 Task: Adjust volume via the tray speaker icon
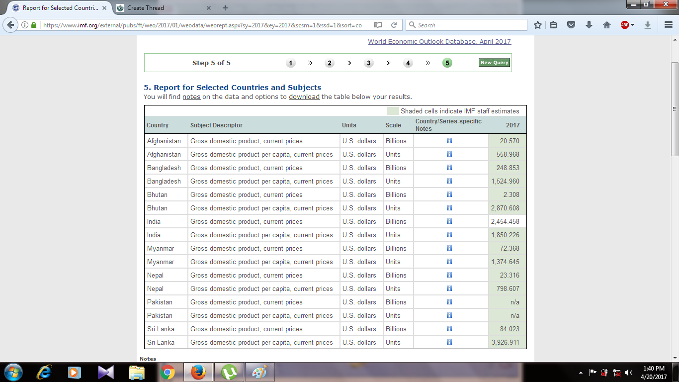click(x=629, y=372)
